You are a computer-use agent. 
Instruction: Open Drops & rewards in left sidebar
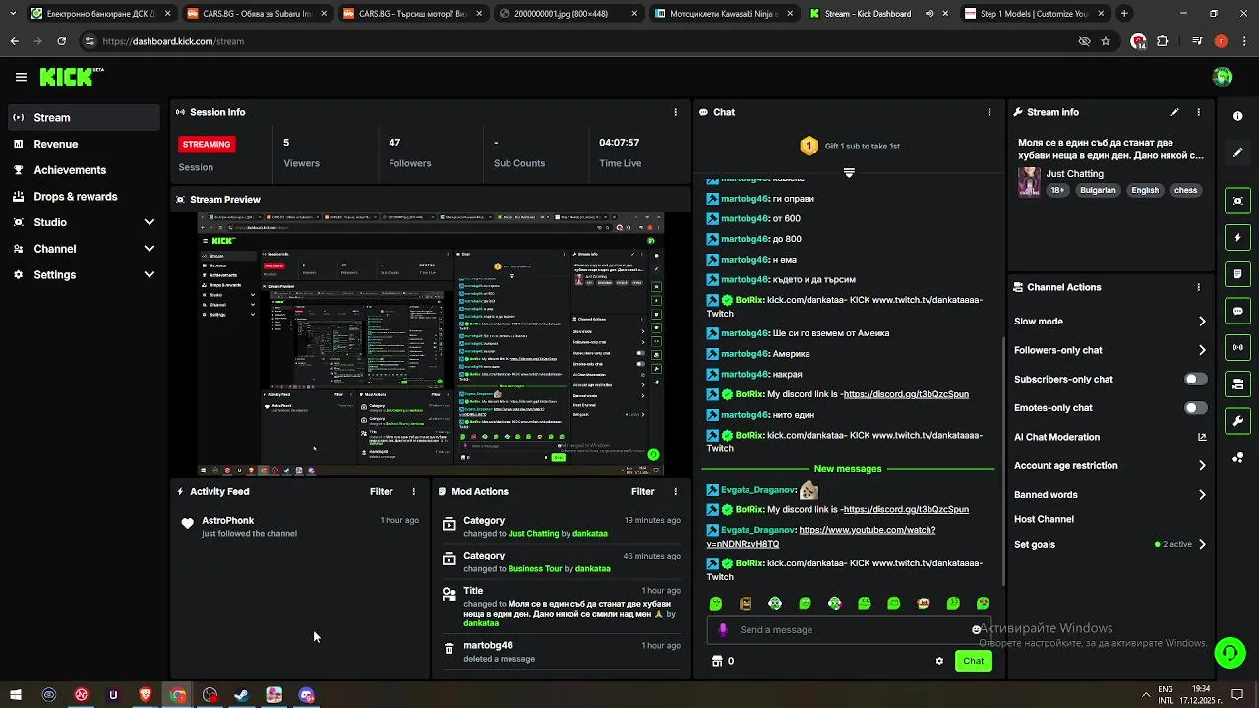pyautogui.click(x=83, y=197)
